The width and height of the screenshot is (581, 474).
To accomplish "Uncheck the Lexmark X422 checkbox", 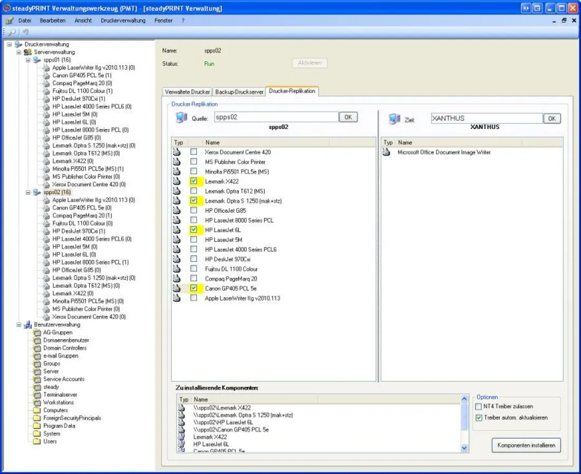I will 193,181.
